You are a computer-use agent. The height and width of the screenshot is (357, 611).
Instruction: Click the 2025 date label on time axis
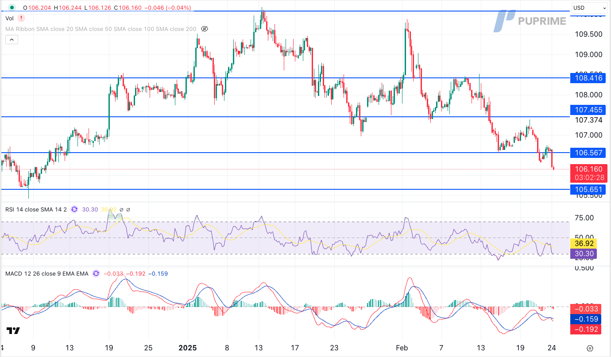pyautogui.click(x=187, y=348)
